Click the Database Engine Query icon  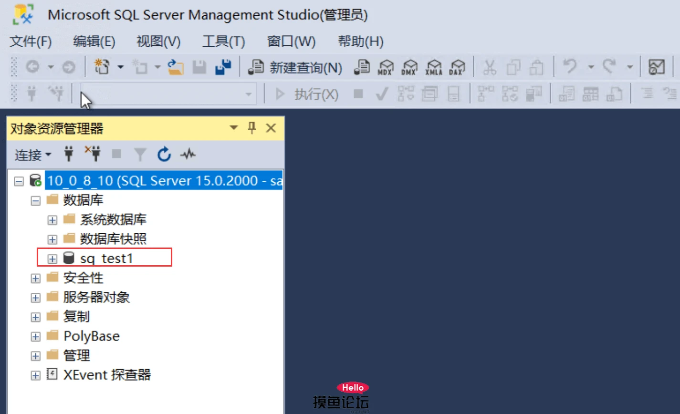(x=362, y=67)
